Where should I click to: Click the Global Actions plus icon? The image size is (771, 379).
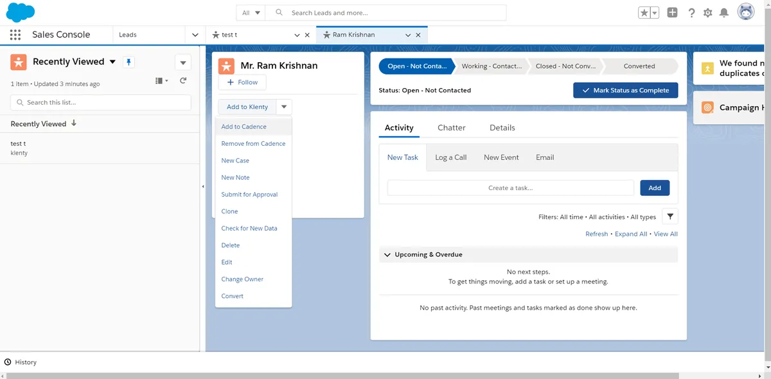coord(672,12)
